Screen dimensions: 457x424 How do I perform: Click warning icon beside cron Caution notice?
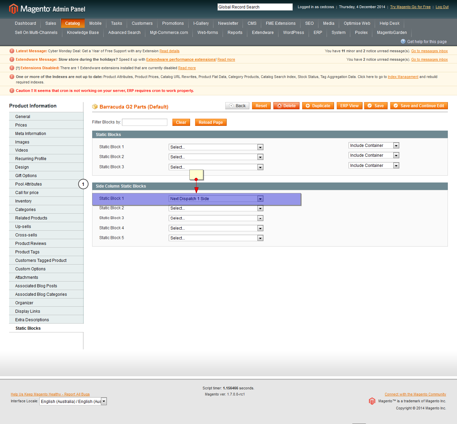(x=12, y=91)
